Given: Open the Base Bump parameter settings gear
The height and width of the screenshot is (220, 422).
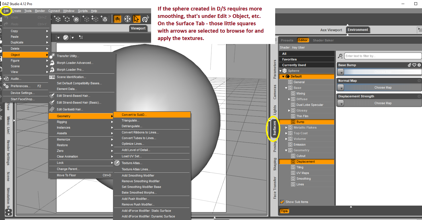Looking at the screenshot, I should (419, 65).
